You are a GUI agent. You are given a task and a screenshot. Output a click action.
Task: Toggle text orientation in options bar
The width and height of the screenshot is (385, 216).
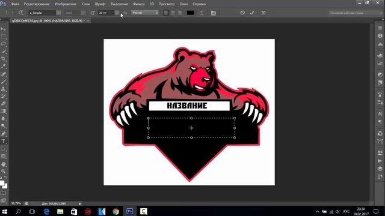(x=21, y=13)
